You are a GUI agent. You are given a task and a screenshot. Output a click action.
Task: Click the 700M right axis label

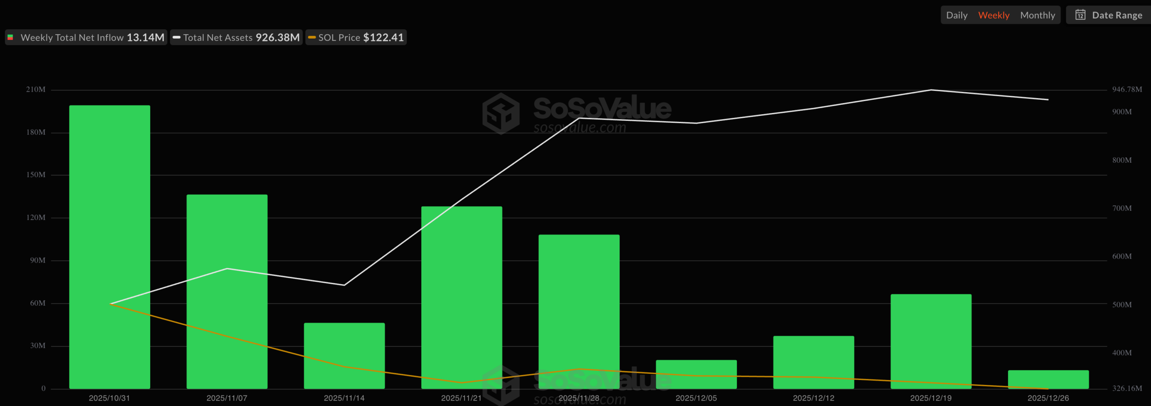coord(1122,208)
